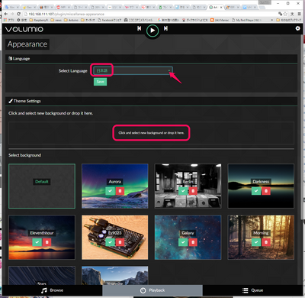This screenshot has height=298, width=305.
Task: Select the Default background thumbnail
Action: (x=42, y=186)
